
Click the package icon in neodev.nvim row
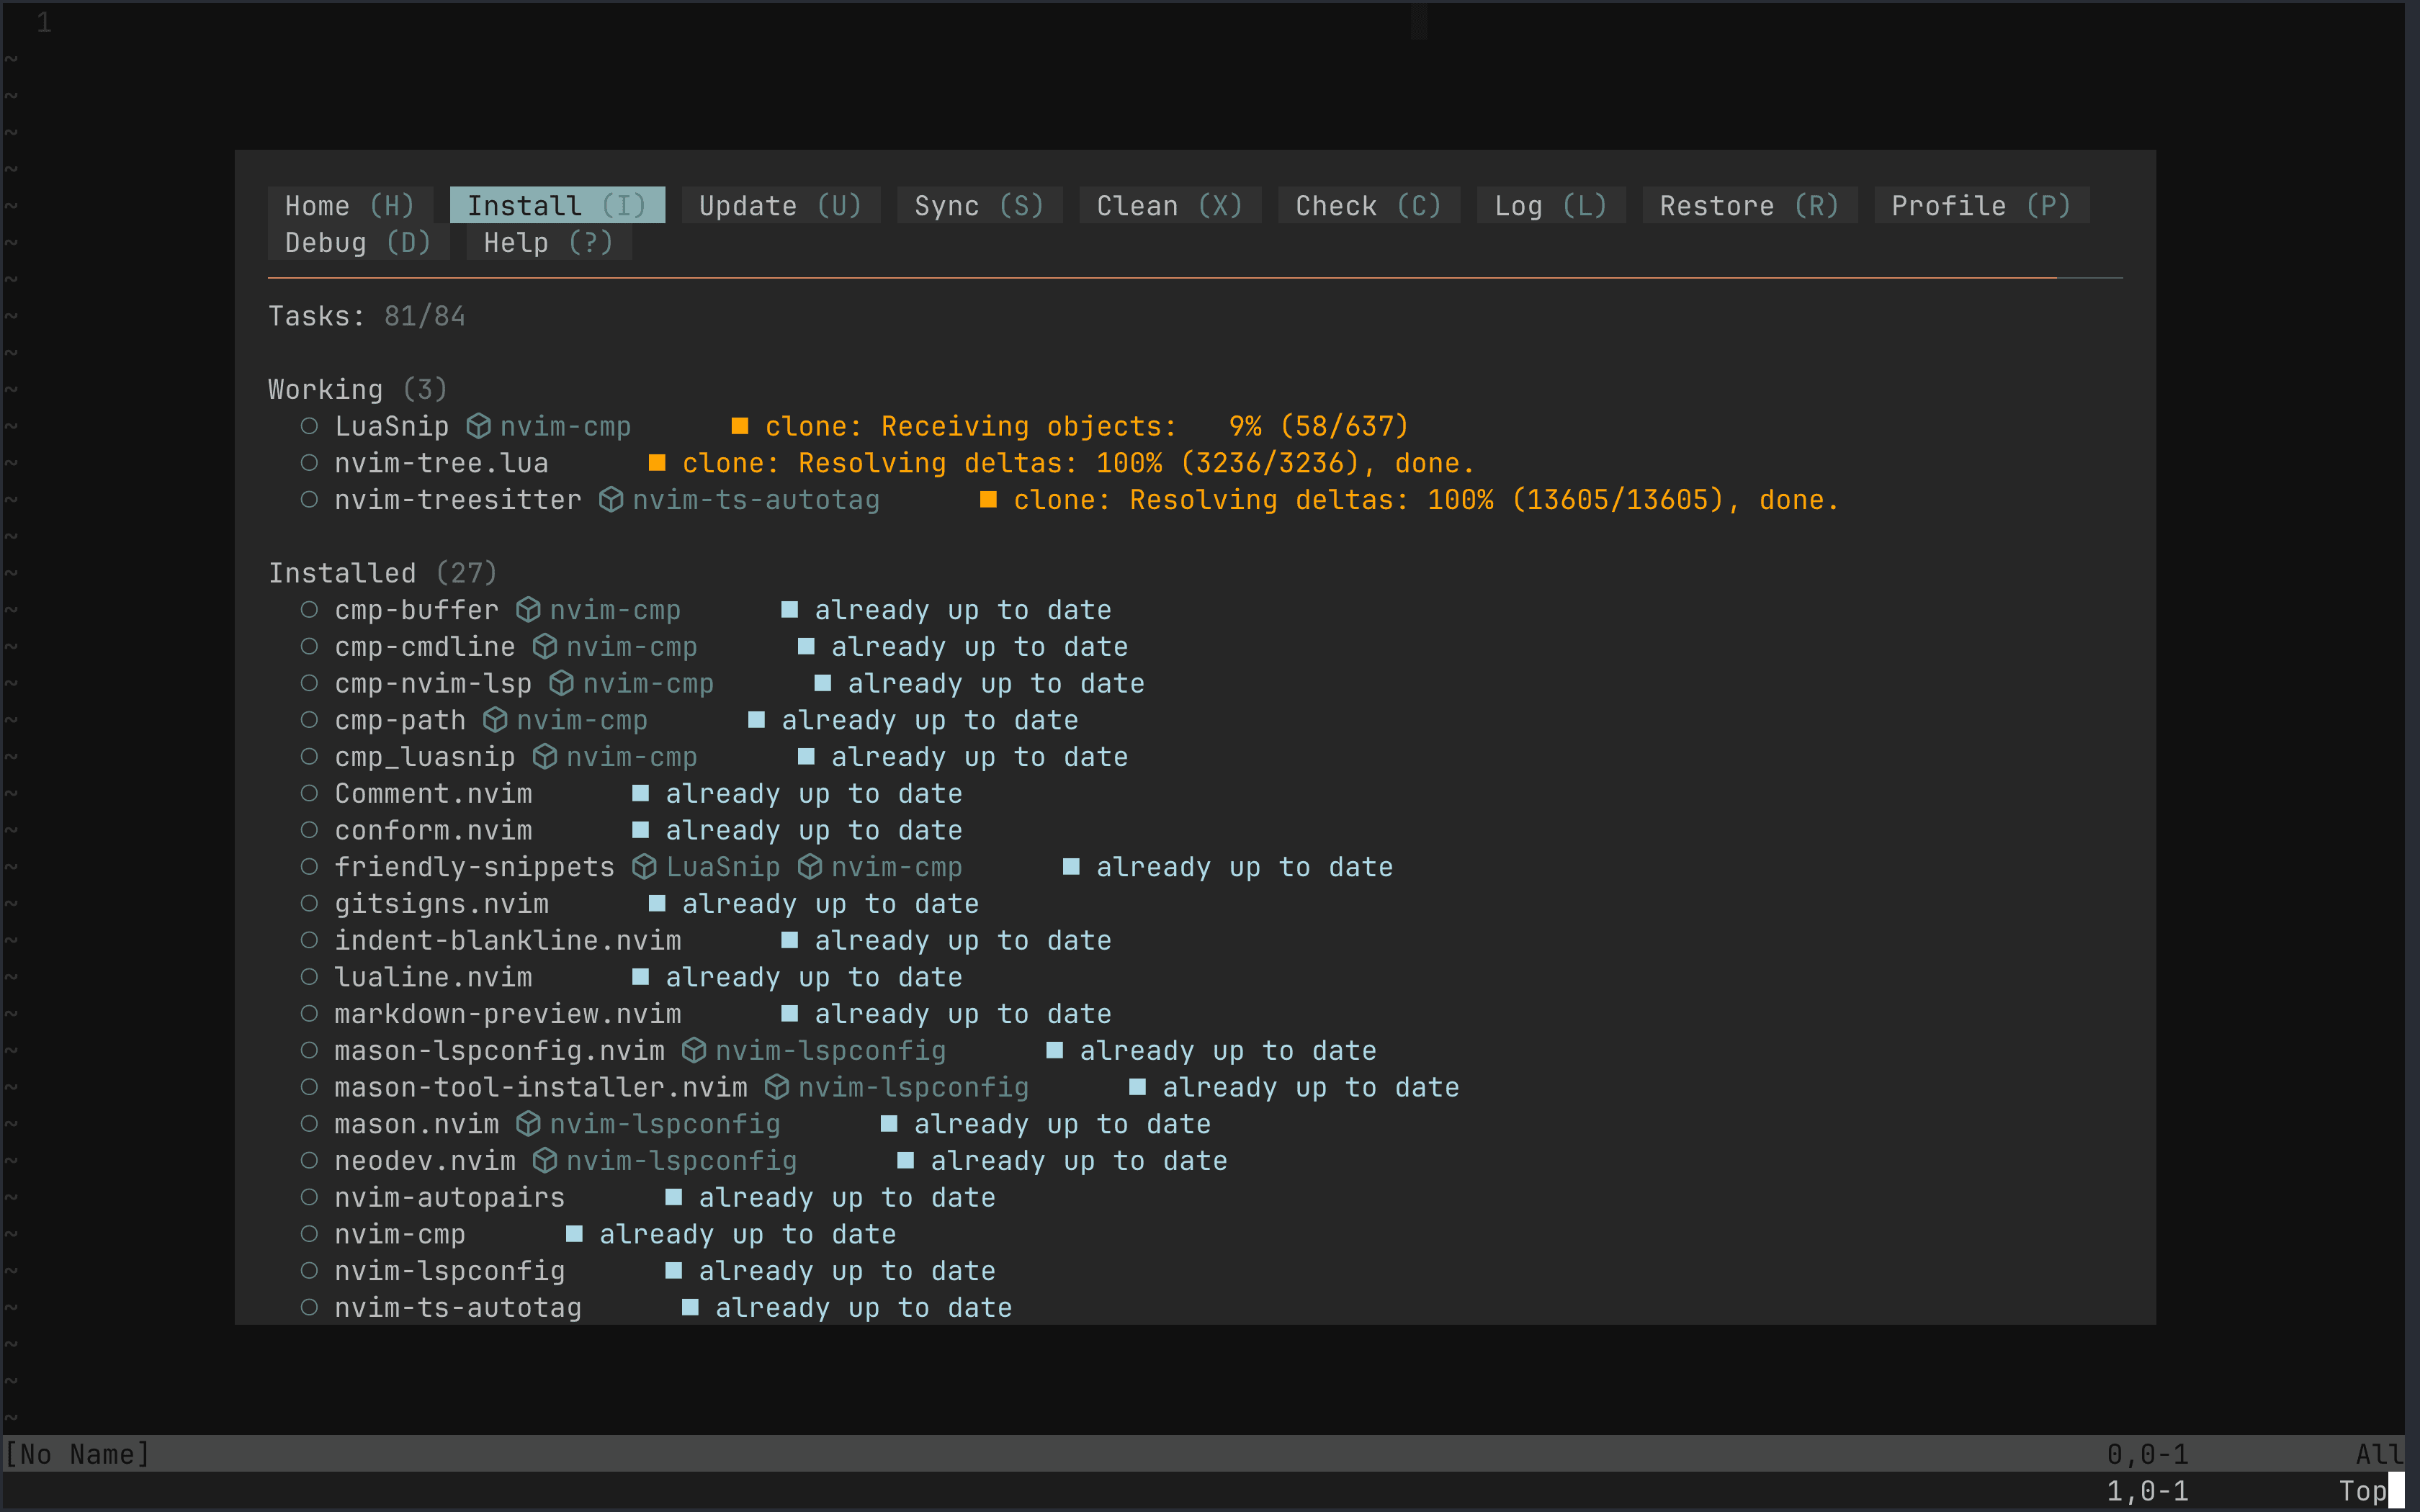[x=545, y=1161]
